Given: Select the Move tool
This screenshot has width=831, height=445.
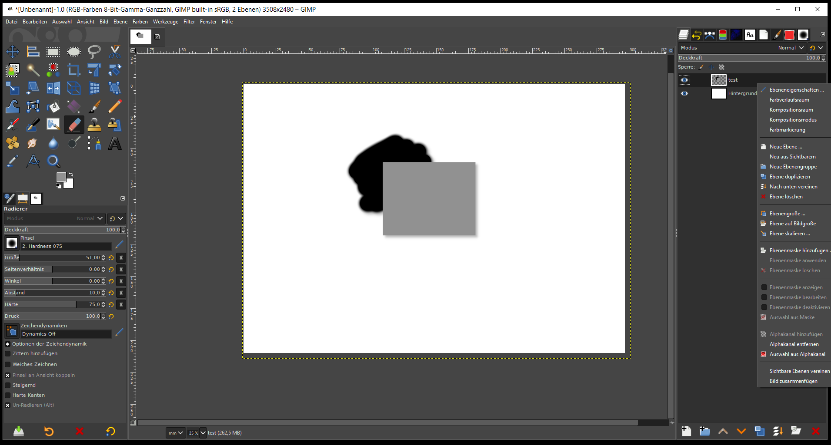Looking at the screenshot, I should (12, 52).
